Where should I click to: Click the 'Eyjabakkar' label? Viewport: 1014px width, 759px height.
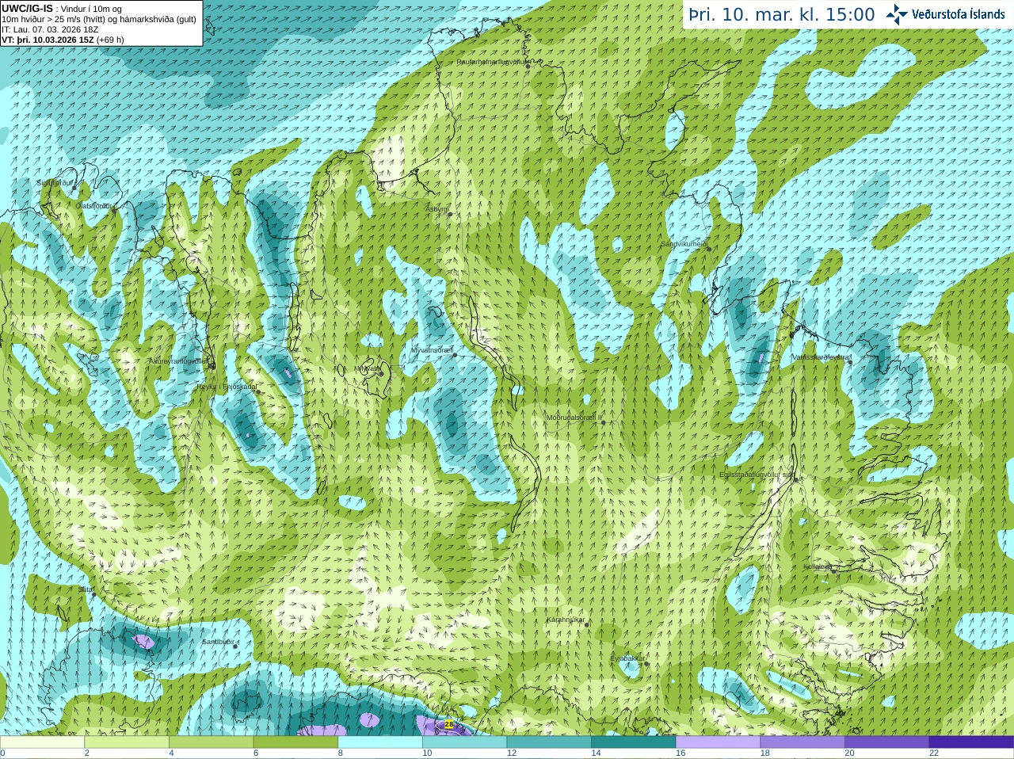tap(628, 658)
